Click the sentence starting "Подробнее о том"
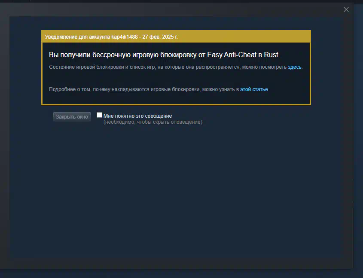 159,89
